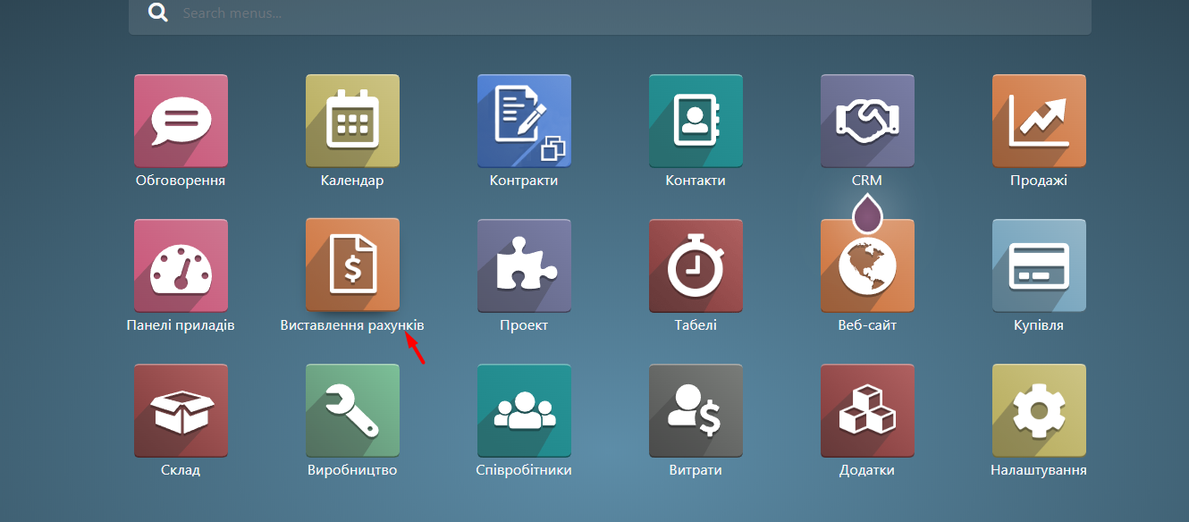Open the Панелі приладів dashboard icon
The width and height of the screenshot is (1189, 522).
pyautogui.click(x=181, y=265)
